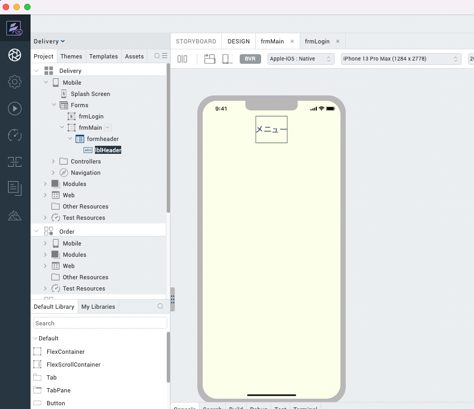This screenshot has height=409, width=474.
Task: Open the iPhone 13 Pro Max device dropdown
Action: point(401,58)
